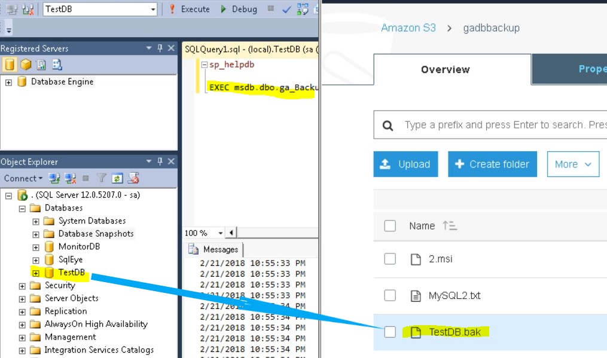Image resolution: width=607 pixels, height=358 pixels.
Task: Expand the Server Objects folder
Action: (x=22, y=299)
